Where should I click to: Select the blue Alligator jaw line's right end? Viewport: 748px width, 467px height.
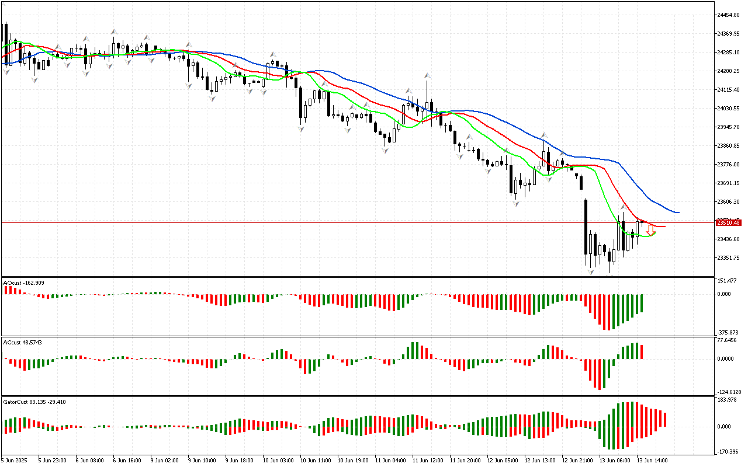coord(678,212)
